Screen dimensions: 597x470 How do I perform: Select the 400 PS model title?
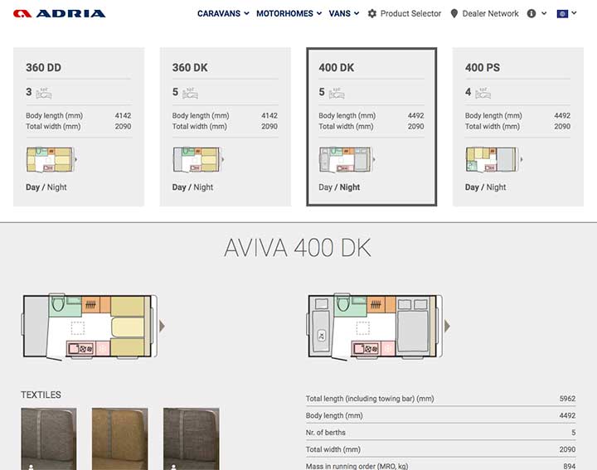click(483, 68)
